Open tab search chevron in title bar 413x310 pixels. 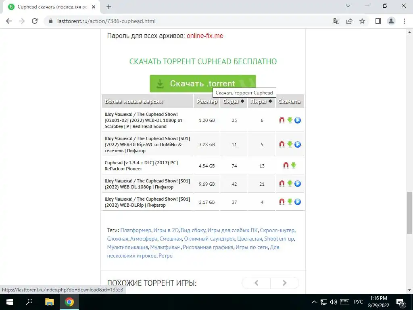pos(348,6)
